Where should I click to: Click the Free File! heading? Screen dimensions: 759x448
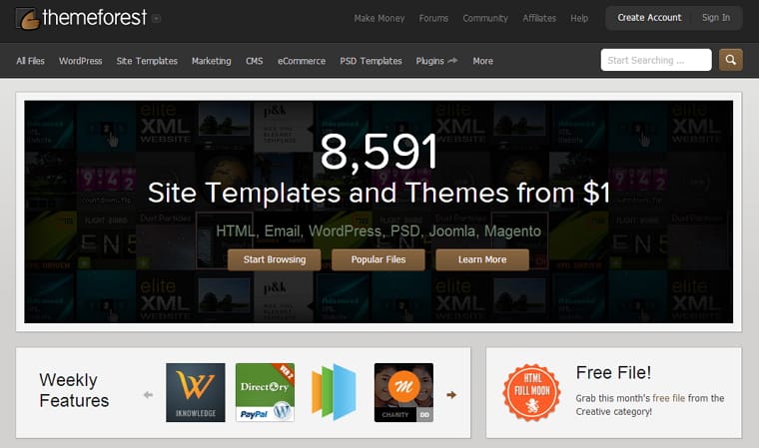(x=613, y=372)
